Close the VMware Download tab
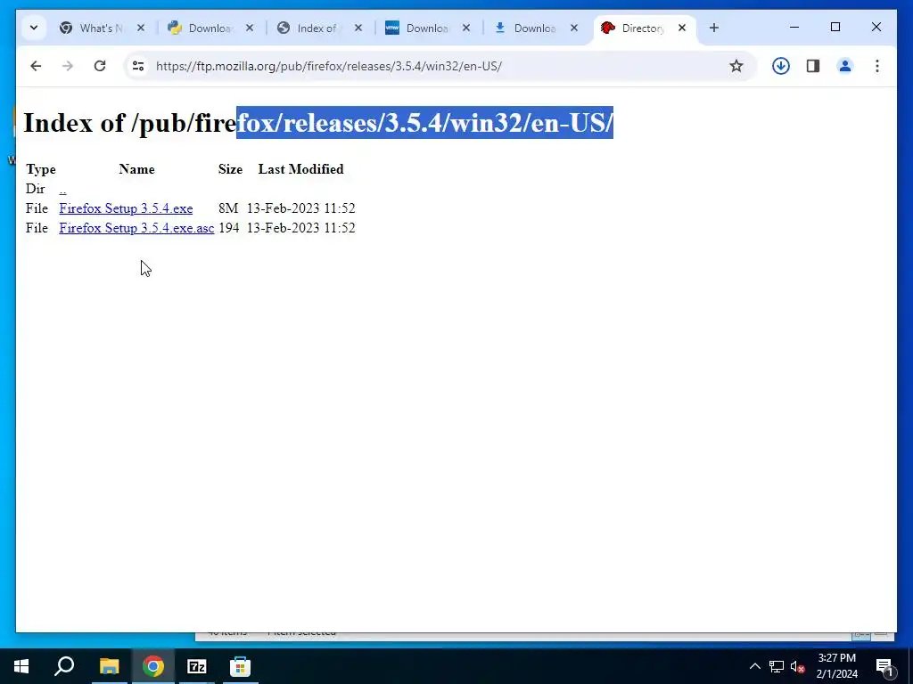 [x=466, y=28]
